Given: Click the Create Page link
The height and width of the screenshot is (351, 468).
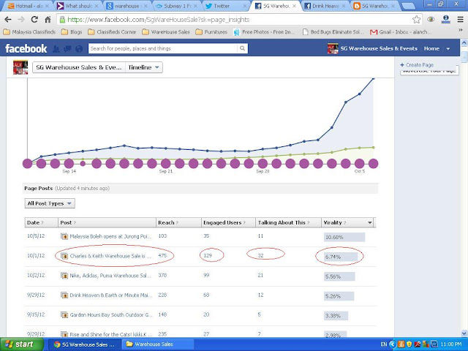Looking at the screenshot, I should pyautogui.click(x=417, y=65).
